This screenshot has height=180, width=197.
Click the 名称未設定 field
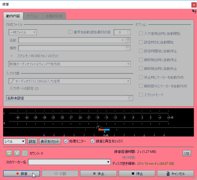point(69,98)
